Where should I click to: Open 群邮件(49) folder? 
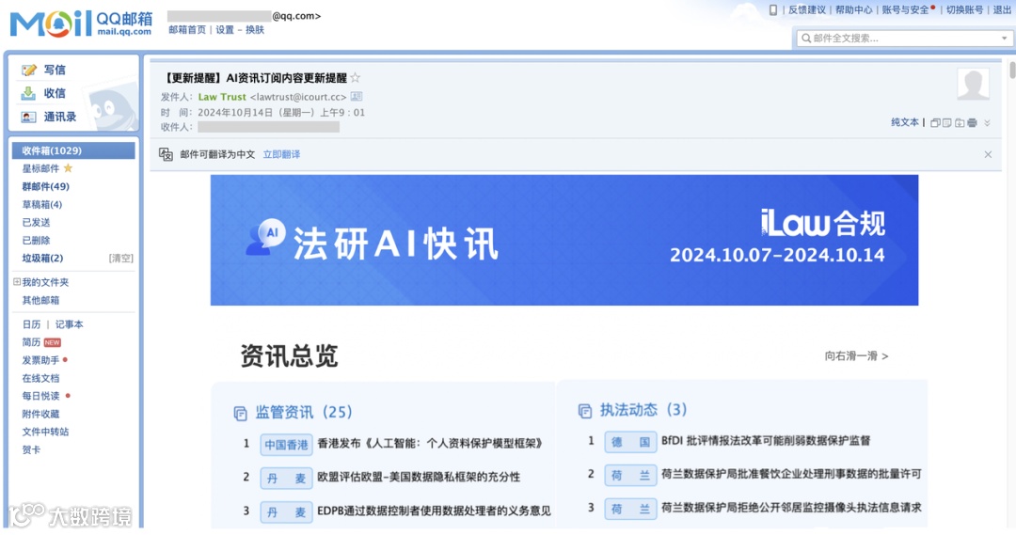tap(45, 186)
